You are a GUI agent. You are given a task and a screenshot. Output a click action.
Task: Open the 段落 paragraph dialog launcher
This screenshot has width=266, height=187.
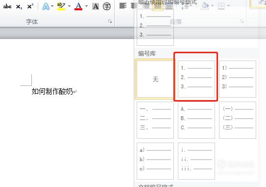[x=242, y=21]
